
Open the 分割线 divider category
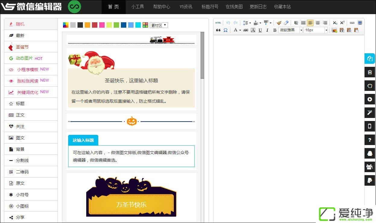[x=31, y=160]
